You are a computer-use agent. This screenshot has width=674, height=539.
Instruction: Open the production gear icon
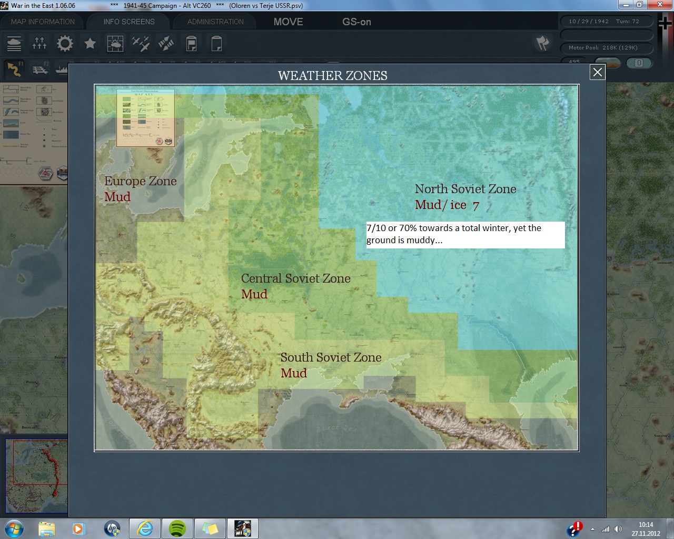point(65,43)
